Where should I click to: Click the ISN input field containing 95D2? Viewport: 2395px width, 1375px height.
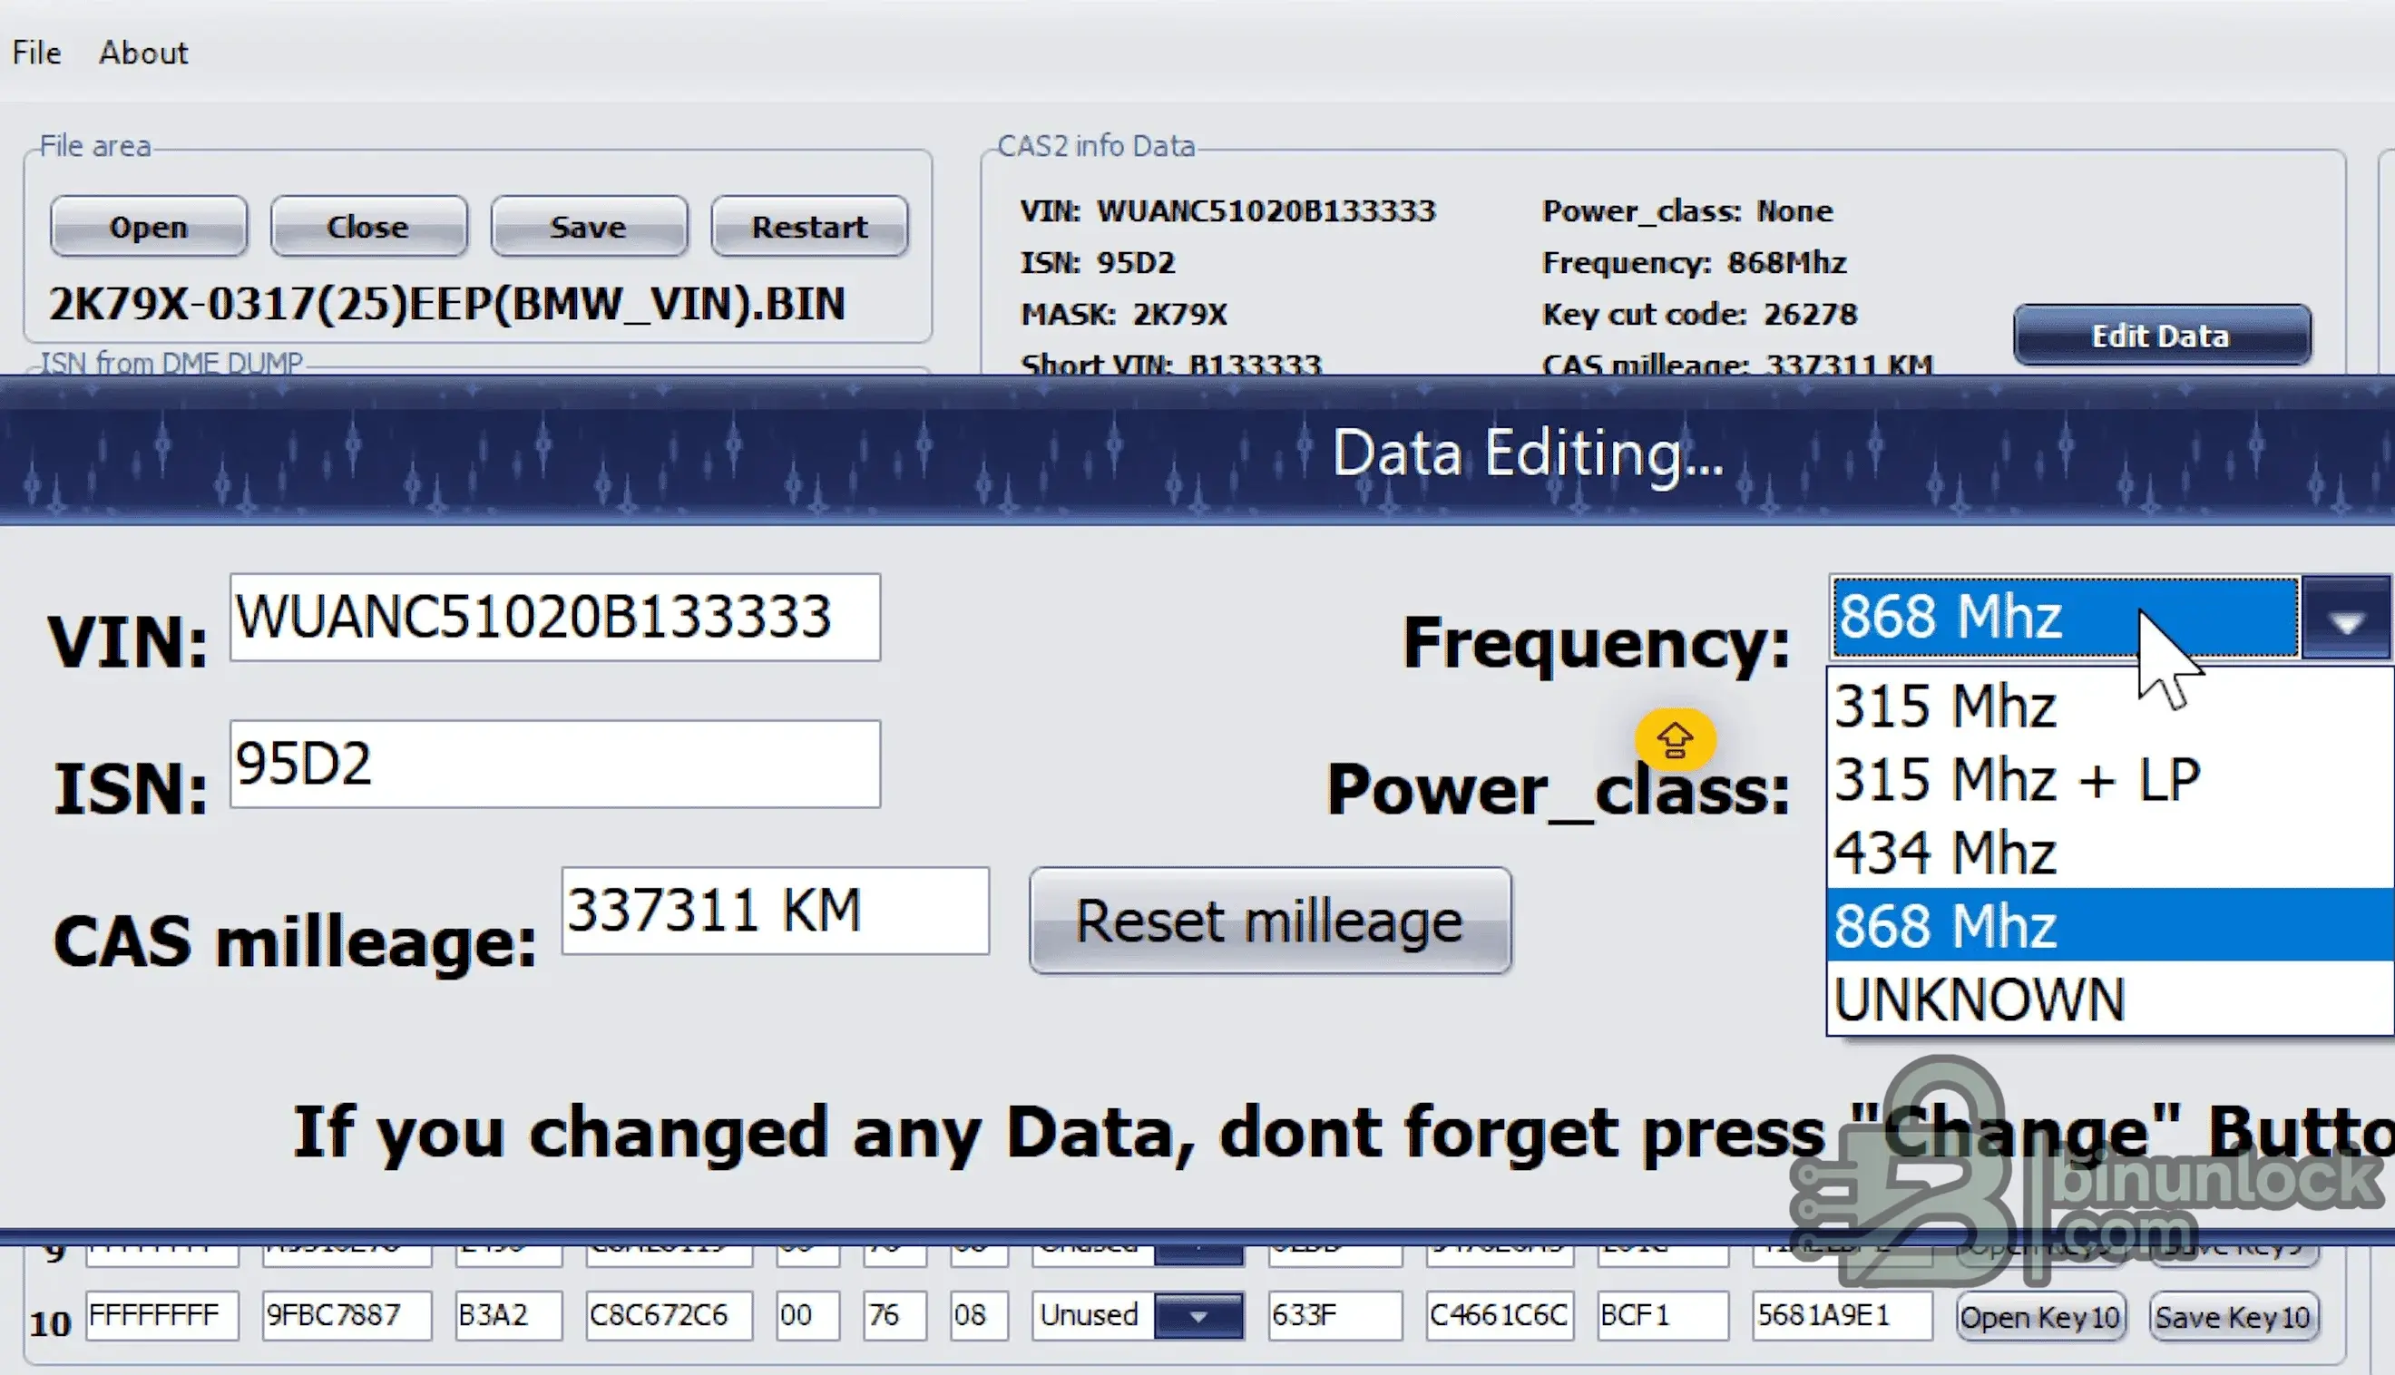click(555, 764)
